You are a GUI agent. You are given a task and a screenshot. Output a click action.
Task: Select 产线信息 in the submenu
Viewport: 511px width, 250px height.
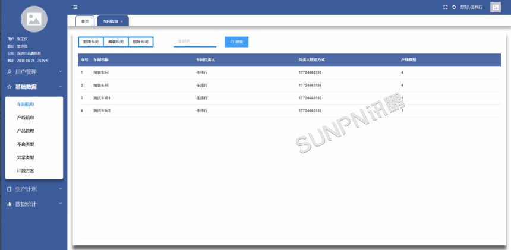(26, 118)
